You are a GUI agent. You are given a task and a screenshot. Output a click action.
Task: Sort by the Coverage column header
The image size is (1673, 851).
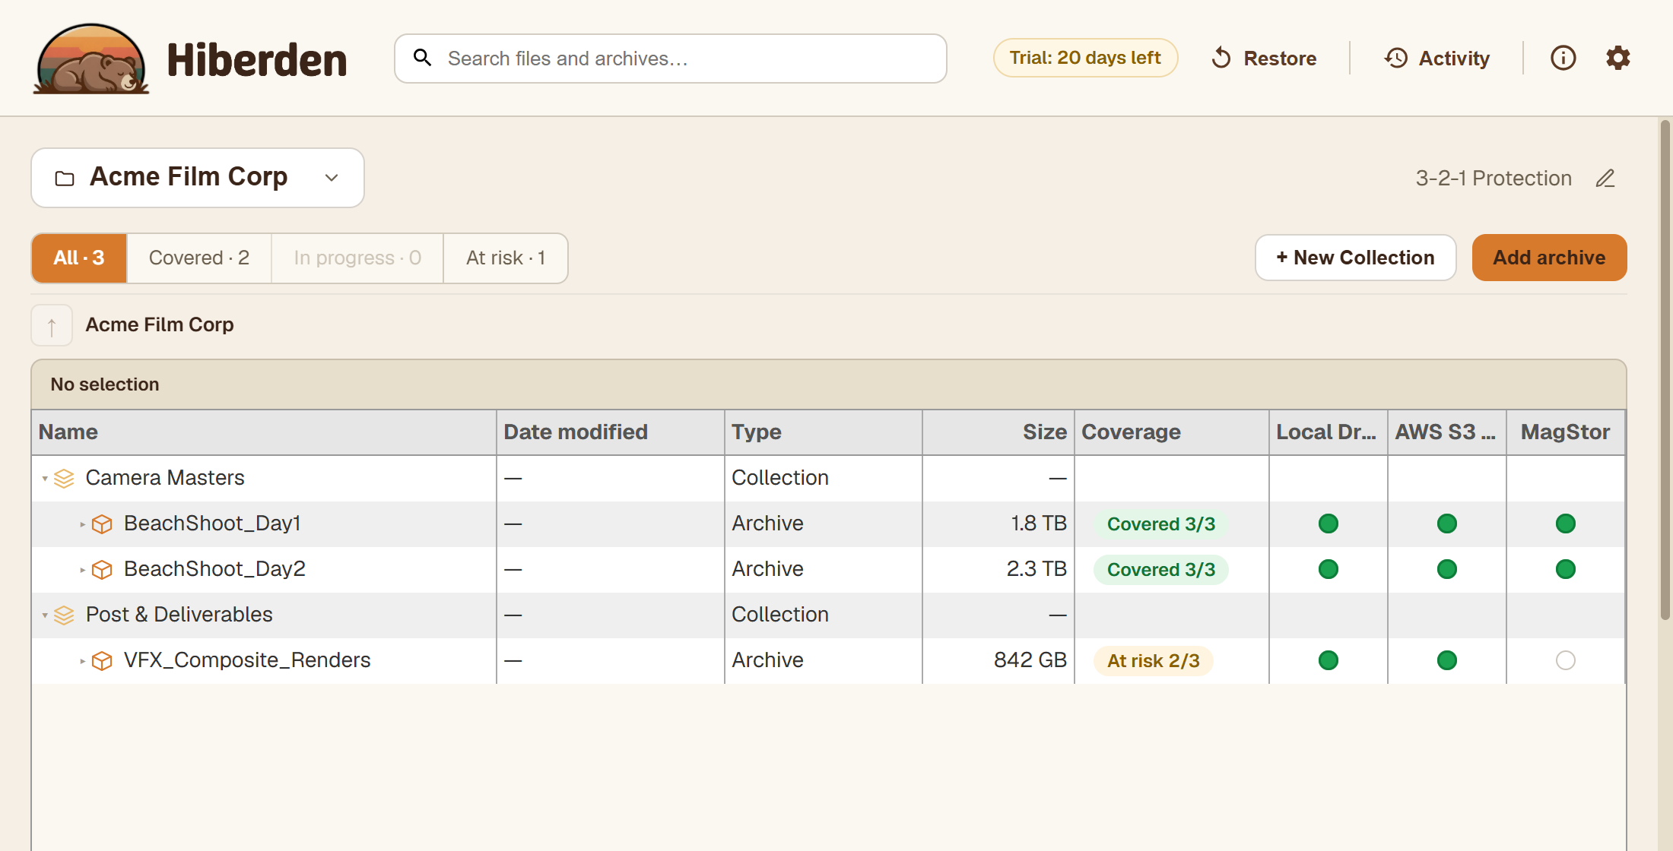point(1172,432)
